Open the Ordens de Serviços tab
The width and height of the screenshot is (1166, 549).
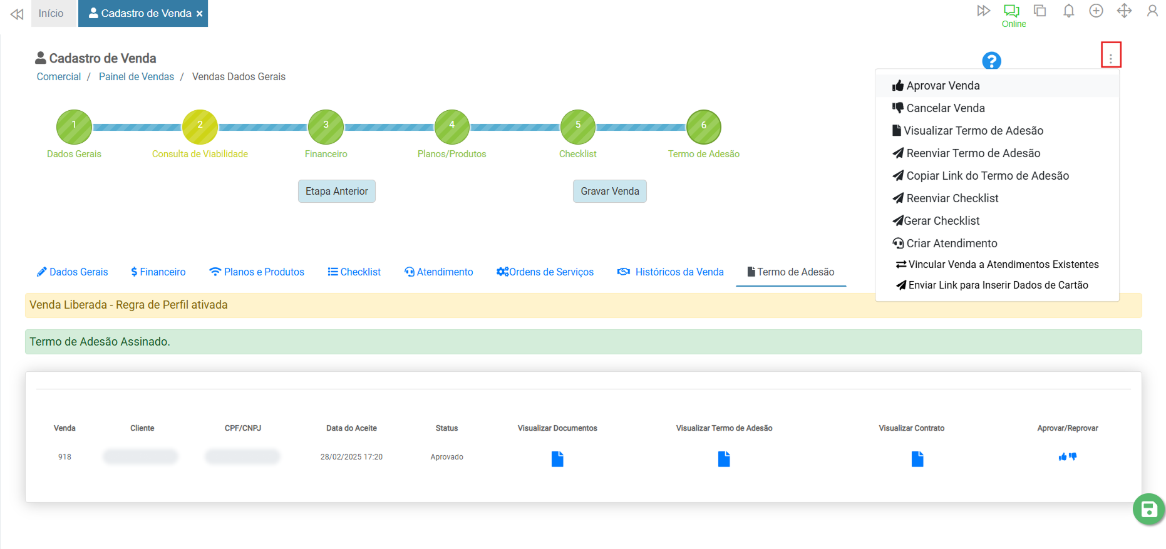545,272
